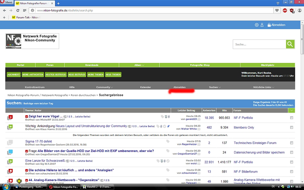Expand the Suchen dropdown in gray bar
304x190 pixels.
(215, 87)
